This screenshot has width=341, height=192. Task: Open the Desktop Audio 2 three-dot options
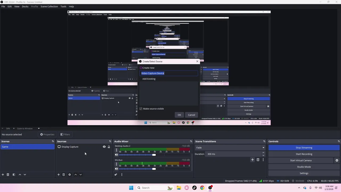[x=116, y=150]
